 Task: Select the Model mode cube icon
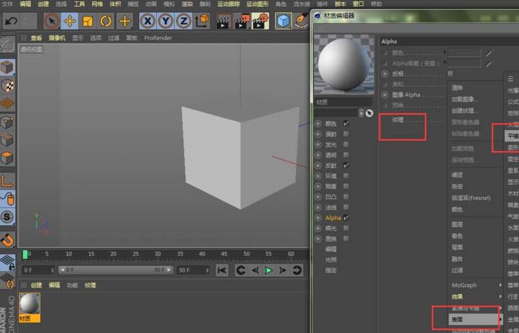8,67
